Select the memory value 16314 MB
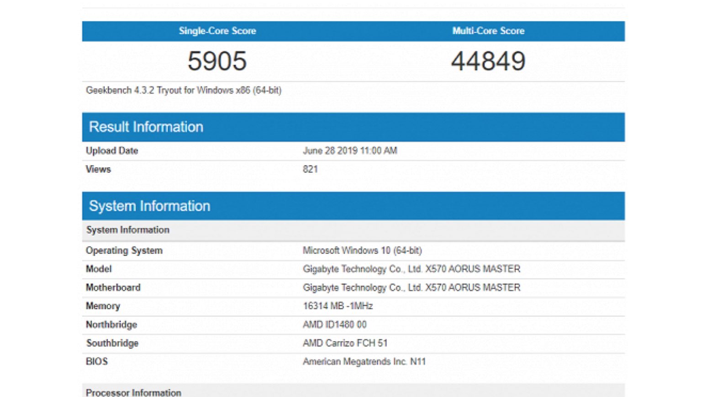Viewport: 707px width, 397px height. pos(338,306)
